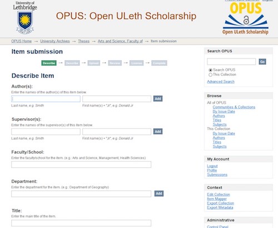This screenshot has width=278, height=228.
Task: Click the supervisor first name field
Action: pyautogui.click(x=117, y=132)
